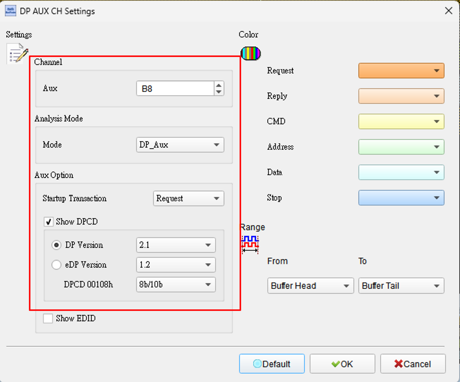The height and width of the screenshot is (382, 460).
Task: Click the DP AUX CH Settings title icon
Action: coord(10,11)
